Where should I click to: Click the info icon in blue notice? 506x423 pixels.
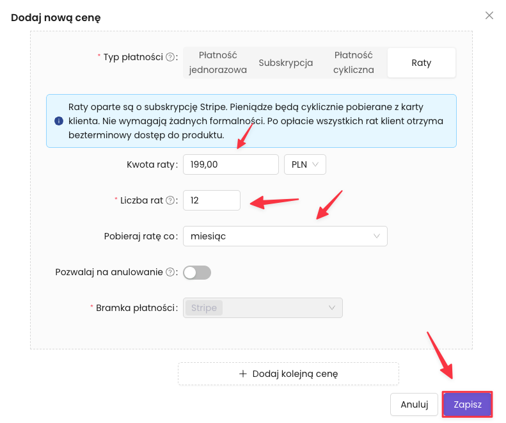click(59, 121)
